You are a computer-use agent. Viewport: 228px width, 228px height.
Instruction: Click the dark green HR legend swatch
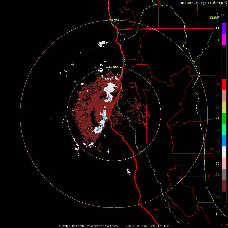(224, 119)
